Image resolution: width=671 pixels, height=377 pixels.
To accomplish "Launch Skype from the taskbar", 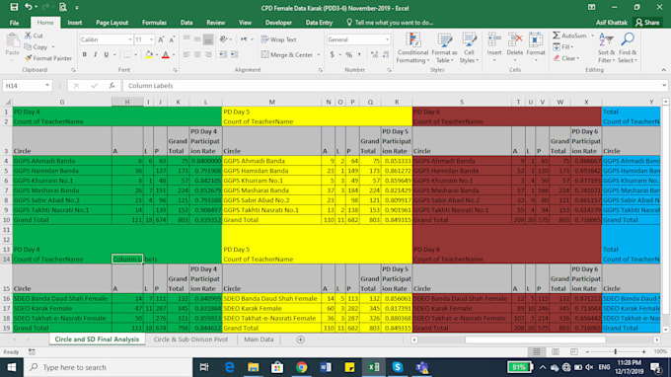I will click(398, 367).
